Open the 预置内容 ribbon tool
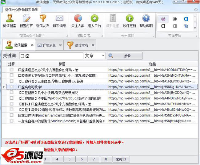This screenshot has width=200, height=165. 26,21
